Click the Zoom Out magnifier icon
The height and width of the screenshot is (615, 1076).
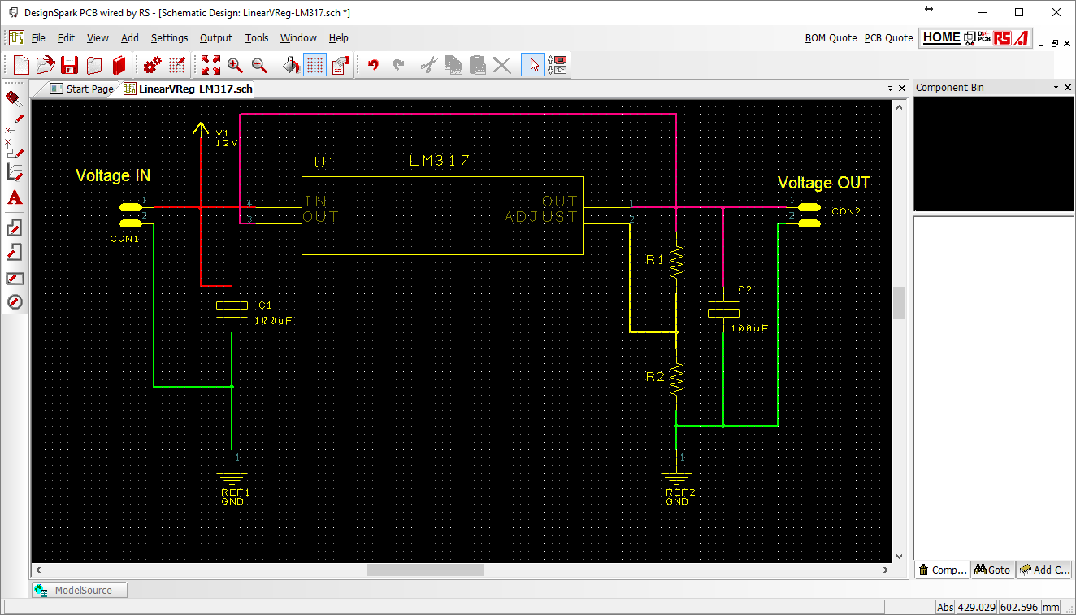coord(259,65)
